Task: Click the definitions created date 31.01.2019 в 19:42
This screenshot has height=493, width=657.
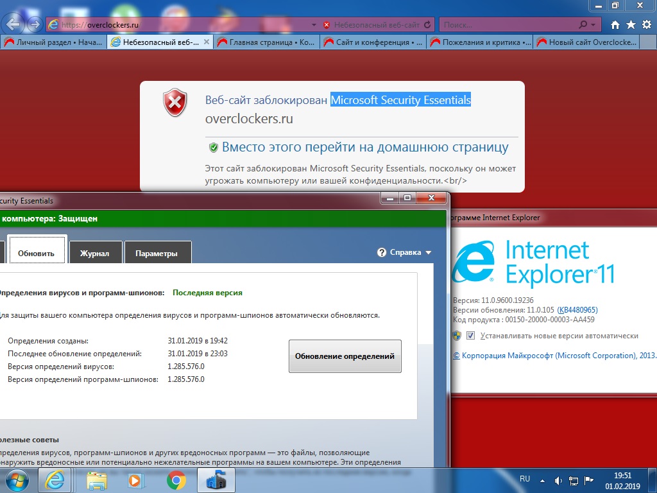Action: click(x=198, y=341)
